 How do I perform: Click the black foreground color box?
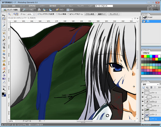pos(3,94)
